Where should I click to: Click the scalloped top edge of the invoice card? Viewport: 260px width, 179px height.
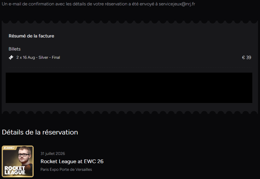point(130,22)
